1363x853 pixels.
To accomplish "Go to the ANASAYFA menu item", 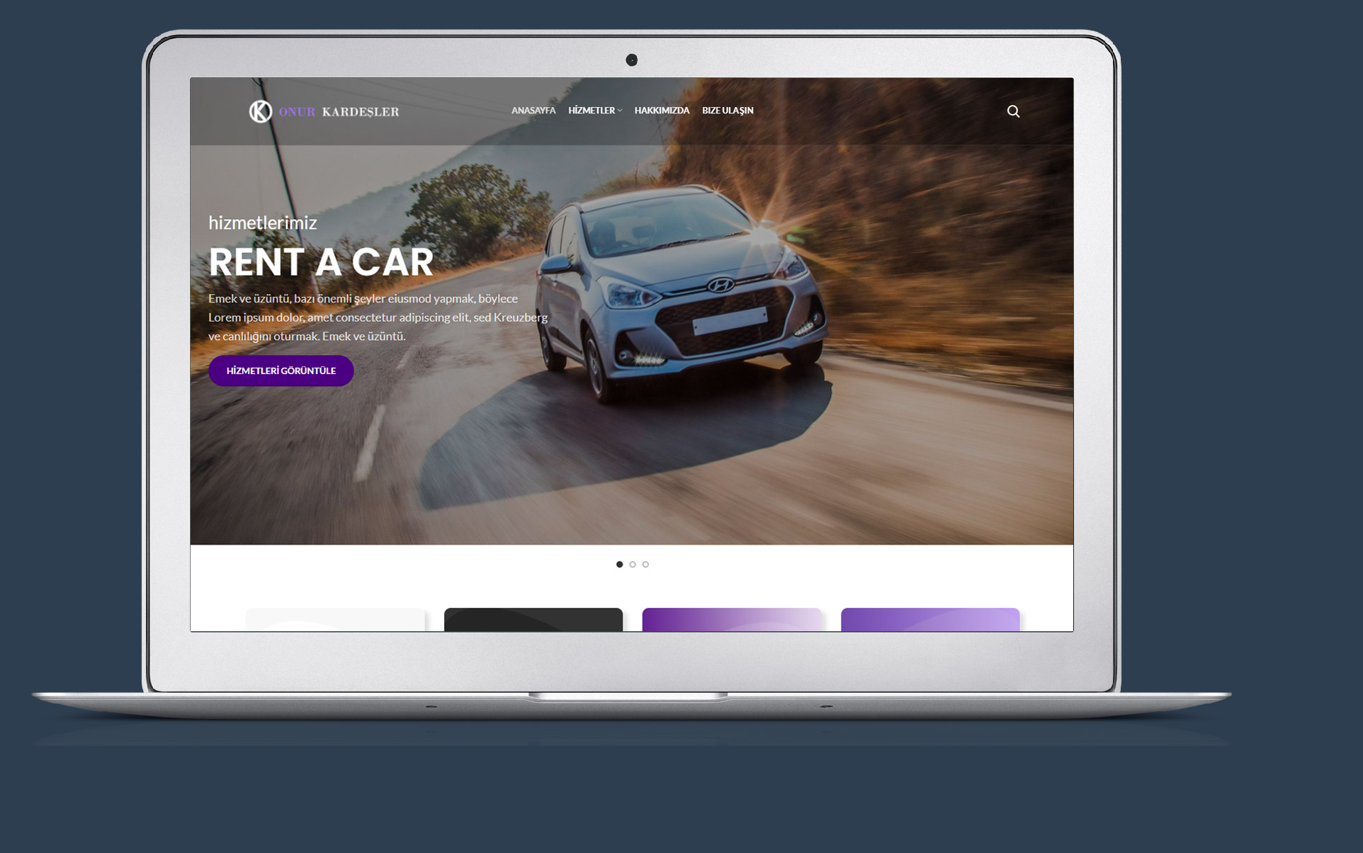I will point(533,111).
